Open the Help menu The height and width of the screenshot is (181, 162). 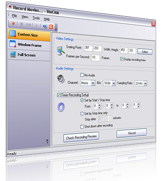[x=47, y=19]
